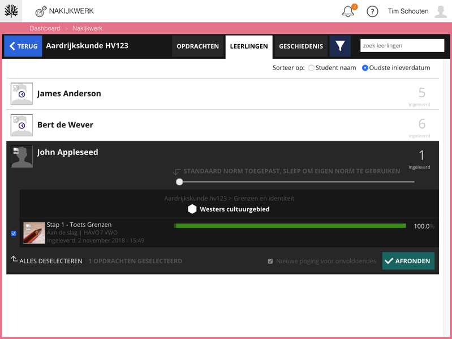The width and height of the screenshot is (452, 339).
Task: Sort by Student naam
Action: pos(311,68)
